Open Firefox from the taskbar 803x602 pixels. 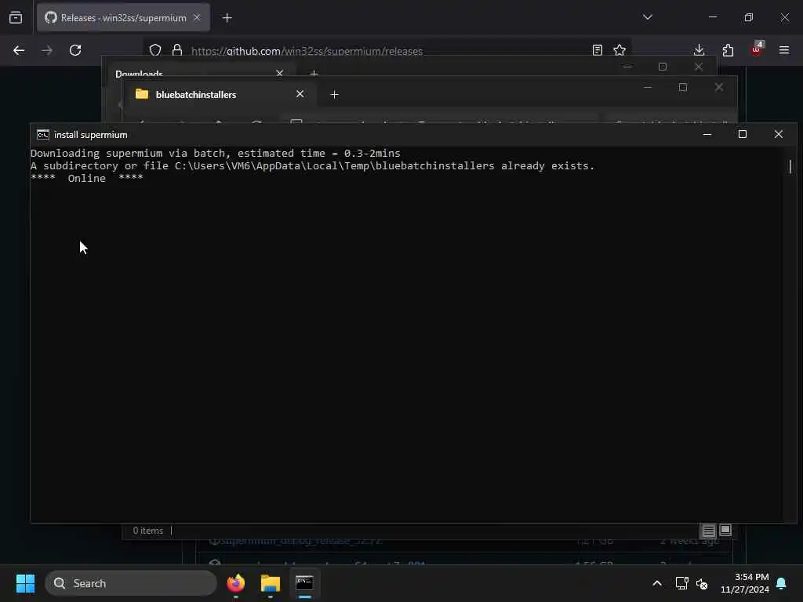pyautogui.click(x=236, y=583)
